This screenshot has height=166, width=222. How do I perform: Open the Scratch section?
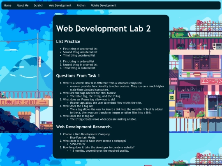tap(39, 5)
